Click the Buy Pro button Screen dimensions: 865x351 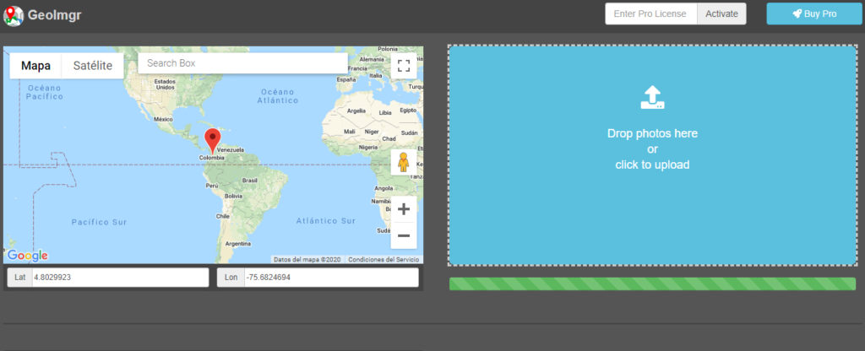pos(814,13)
